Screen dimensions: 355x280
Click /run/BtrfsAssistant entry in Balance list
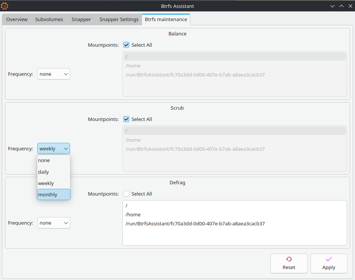pyautogui.click(x=235, y=75)
